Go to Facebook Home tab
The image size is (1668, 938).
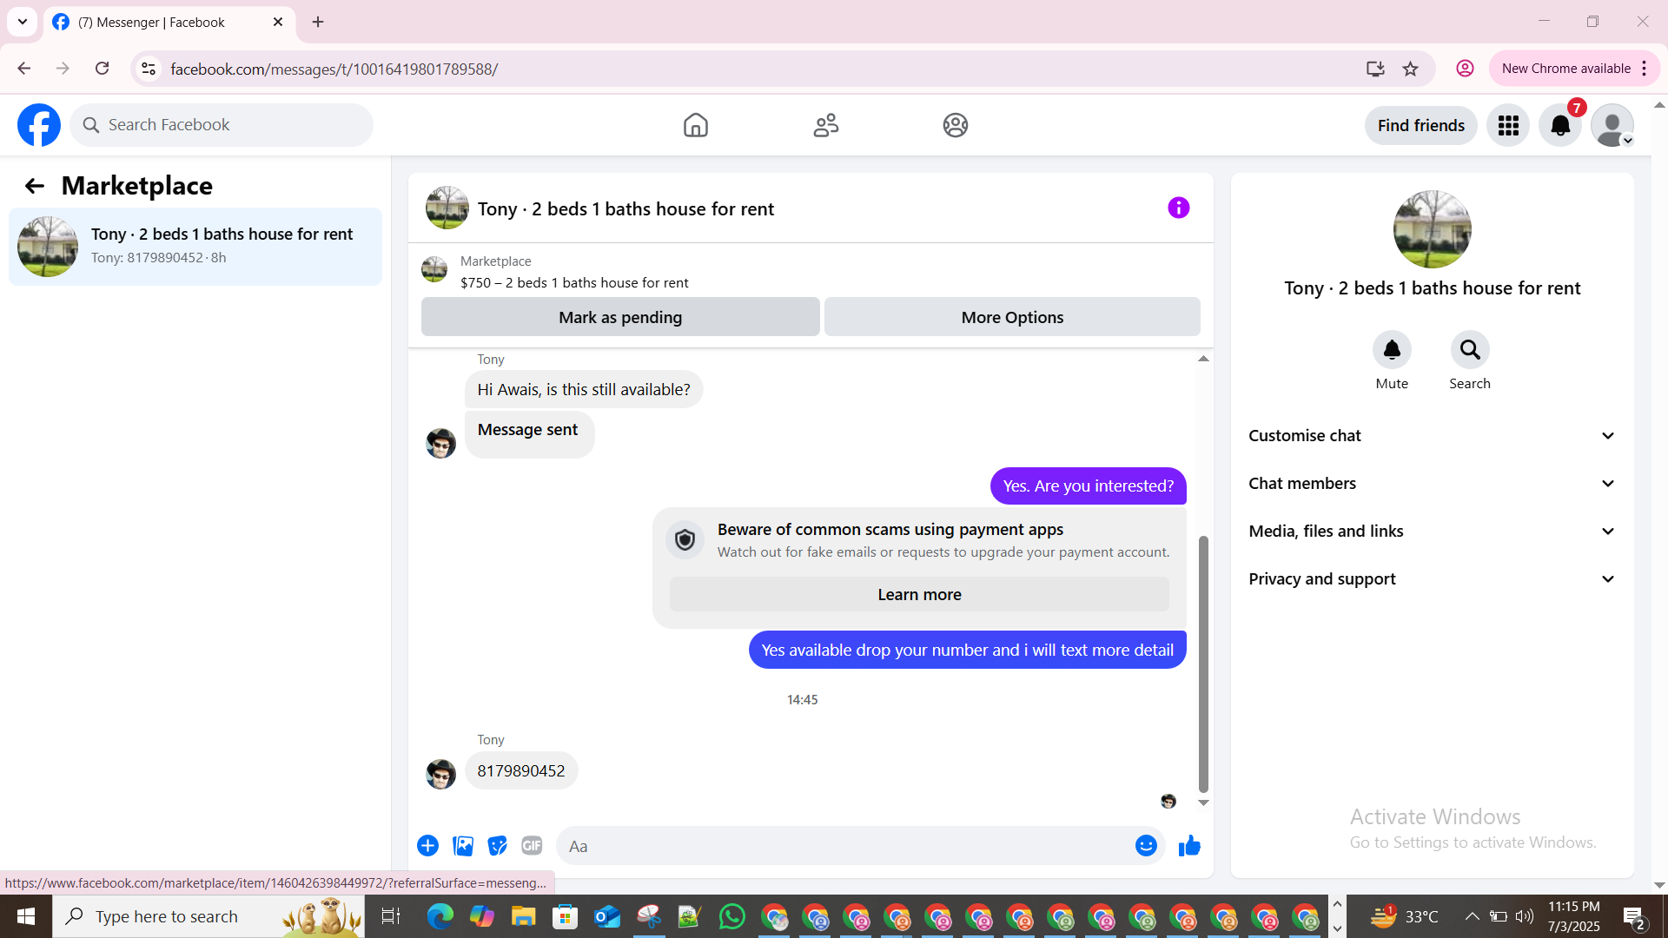click(x=695, y=126)
